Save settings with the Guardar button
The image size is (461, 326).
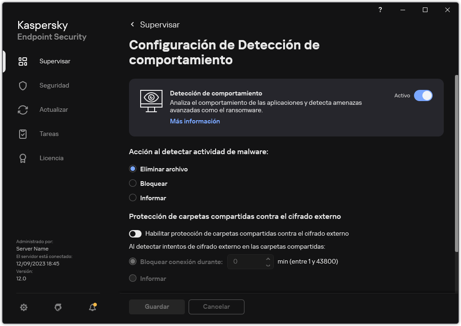click(x=156, y=307)
